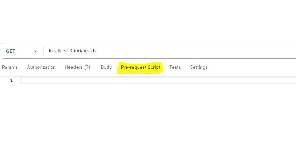Click the red underline under Pre-request Script

click(141, 73)
